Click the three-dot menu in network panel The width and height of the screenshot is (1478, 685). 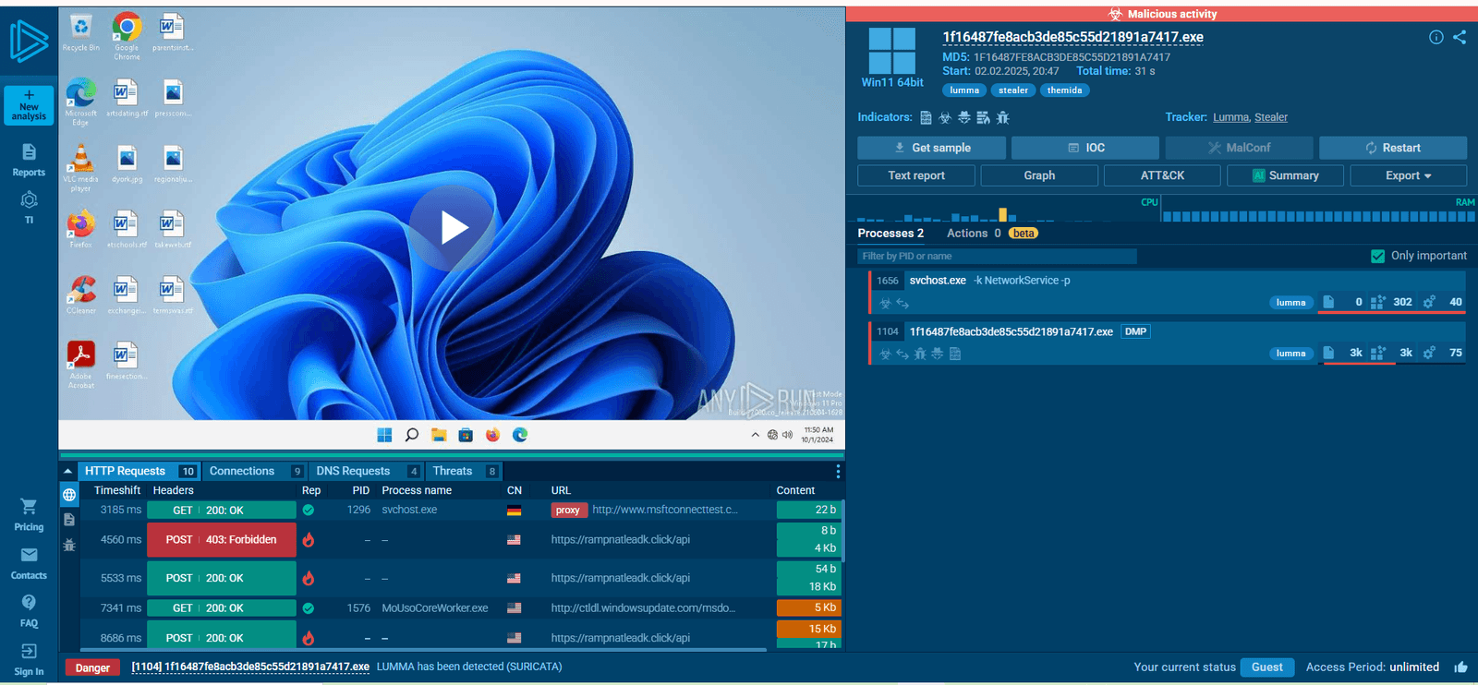(838, 472)
